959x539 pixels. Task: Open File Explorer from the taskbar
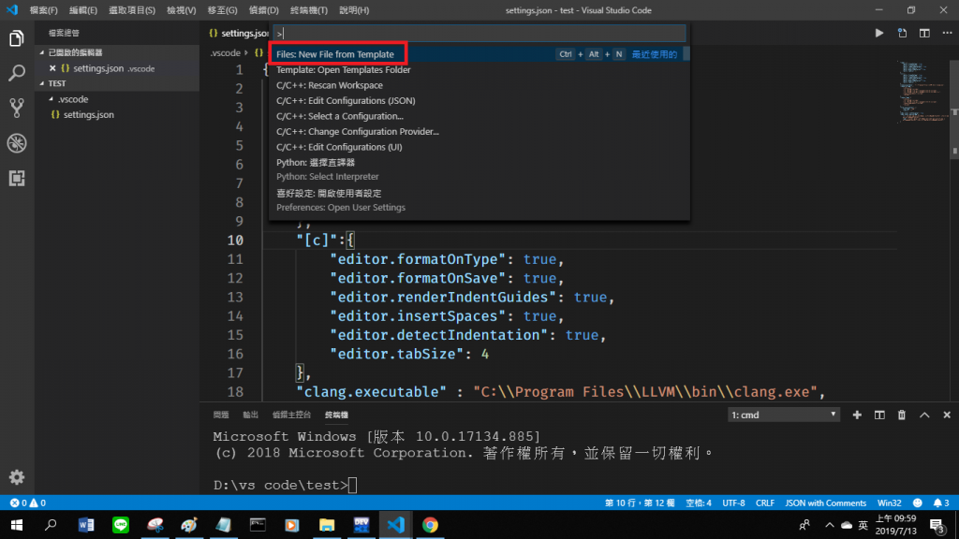coord(327,525)
